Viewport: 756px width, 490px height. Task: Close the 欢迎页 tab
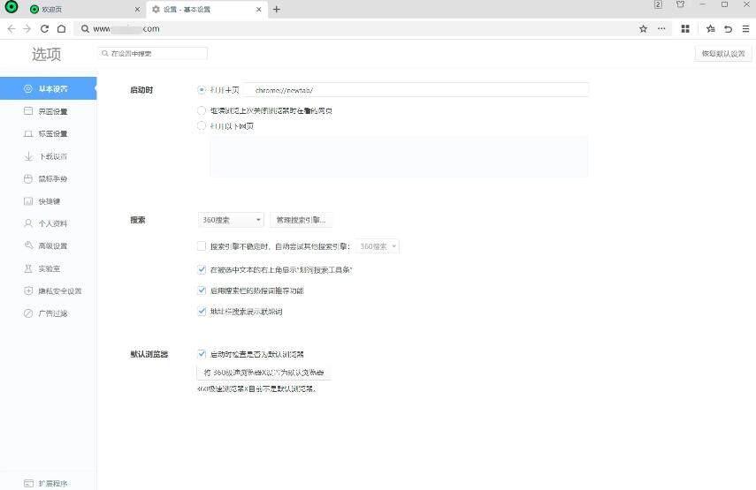(137, 9)
